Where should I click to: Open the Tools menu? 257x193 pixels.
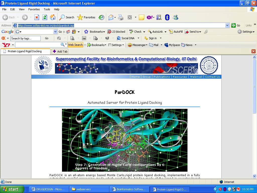pos(47,9)
